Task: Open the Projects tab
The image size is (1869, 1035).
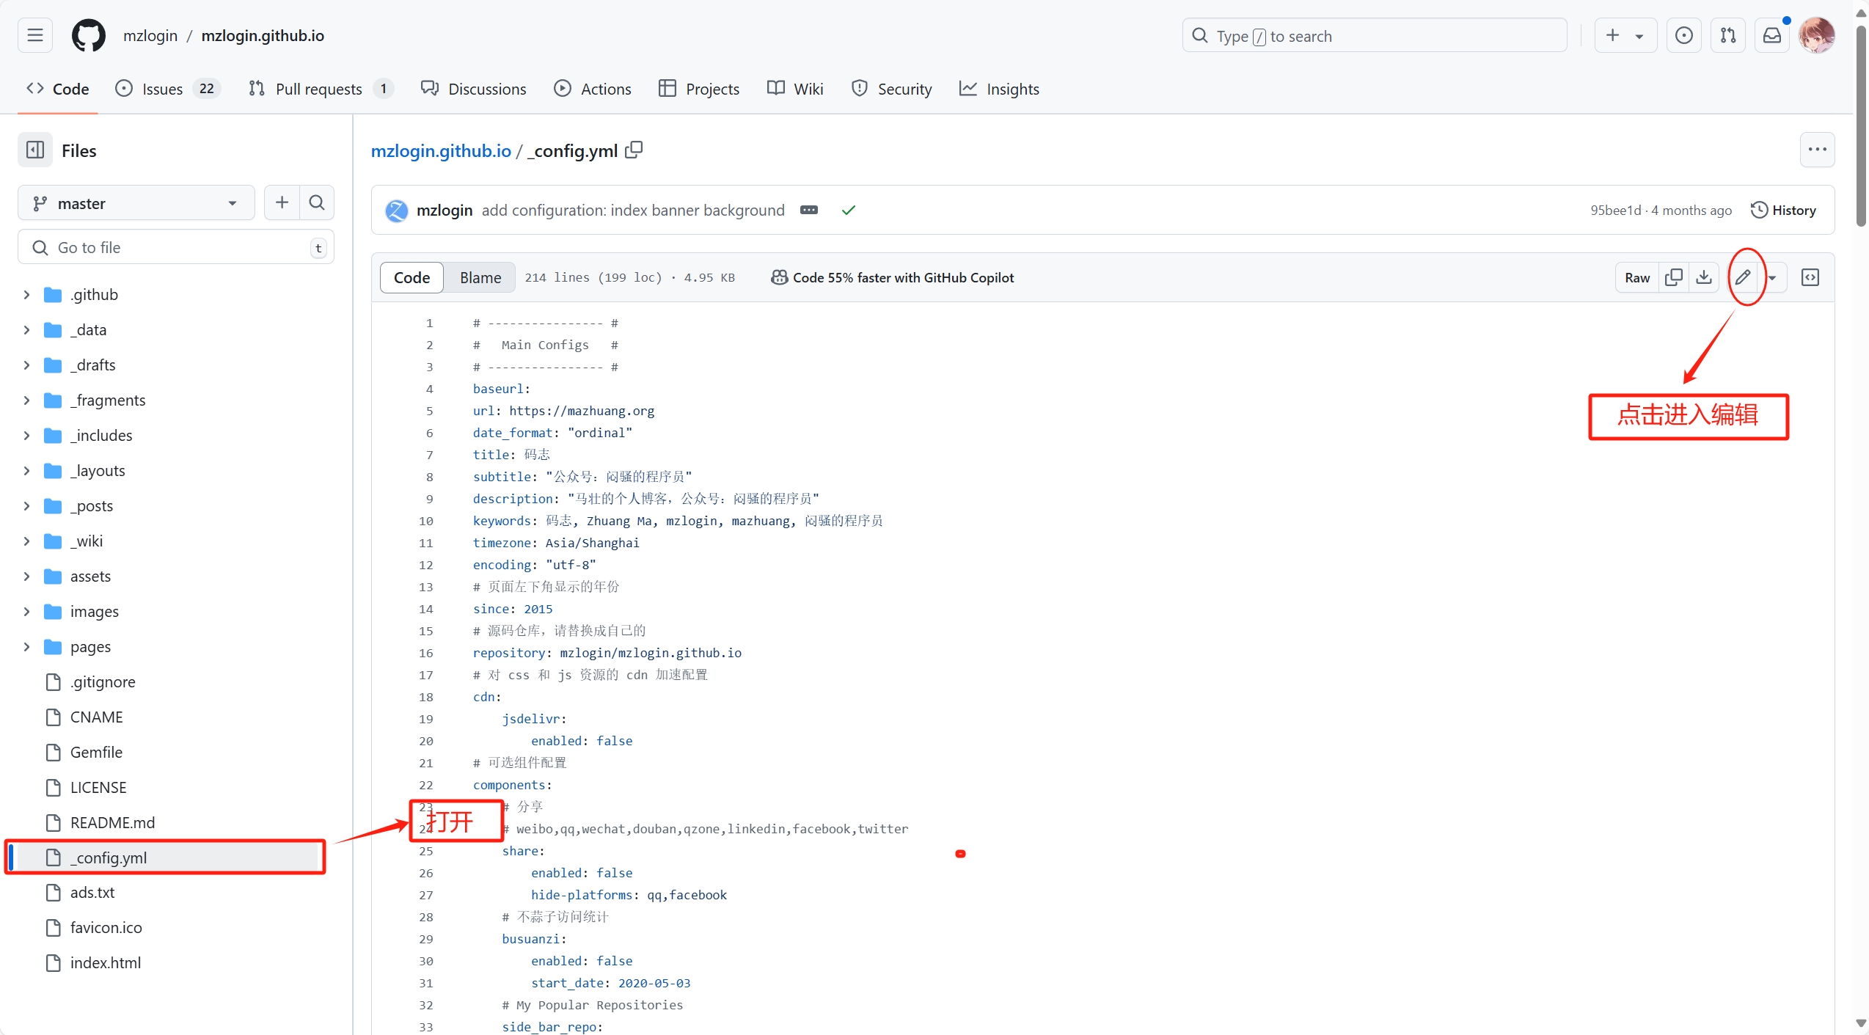Action: pyautogui.click(x=699, y=89)
